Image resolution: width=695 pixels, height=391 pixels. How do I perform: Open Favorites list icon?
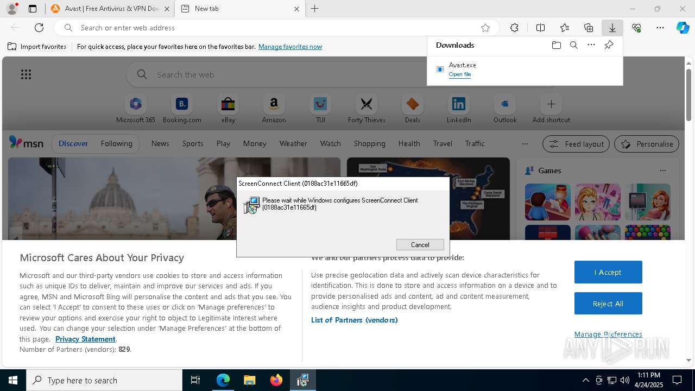pos(565,28)
